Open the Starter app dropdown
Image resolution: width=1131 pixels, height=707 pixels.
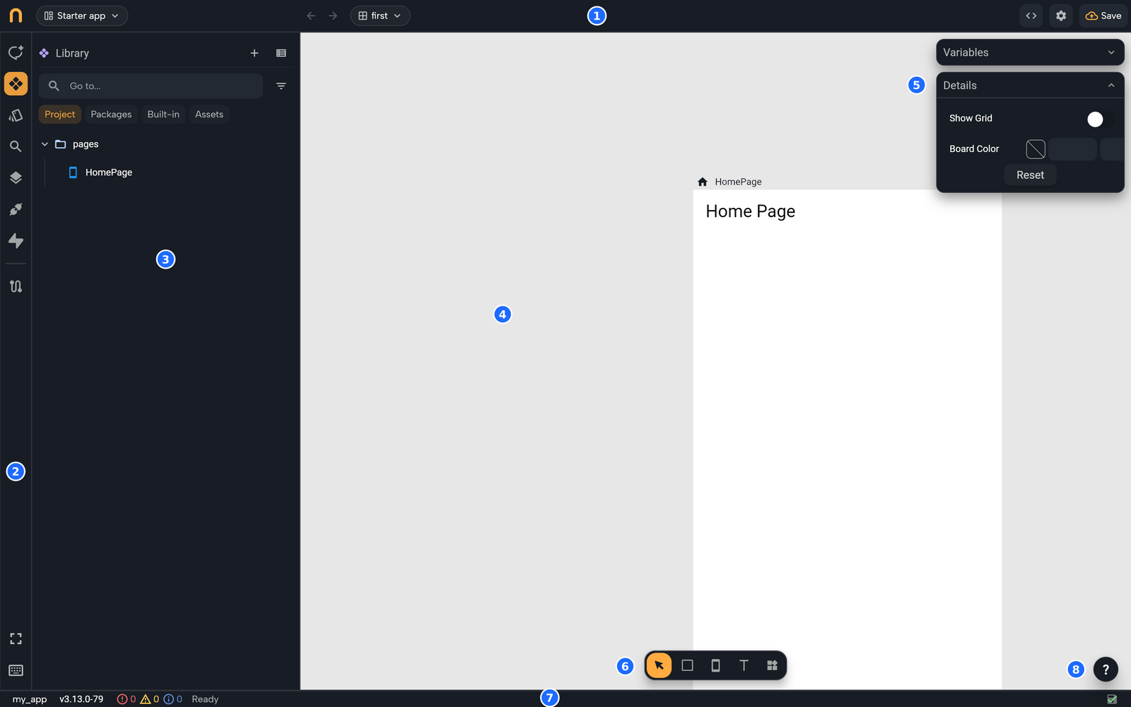[x=82, y=16]
